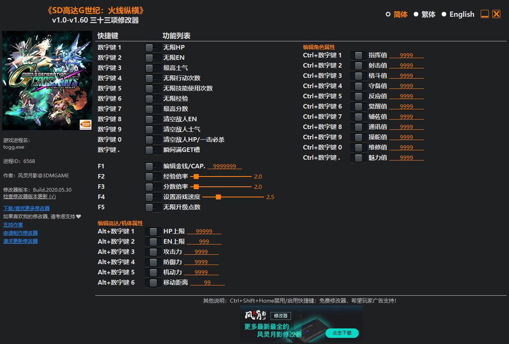The width and height of the screenshot is (509, 344).
Task: Toggle the 魅力值 edit switch
Action: (x=358, y=158)
